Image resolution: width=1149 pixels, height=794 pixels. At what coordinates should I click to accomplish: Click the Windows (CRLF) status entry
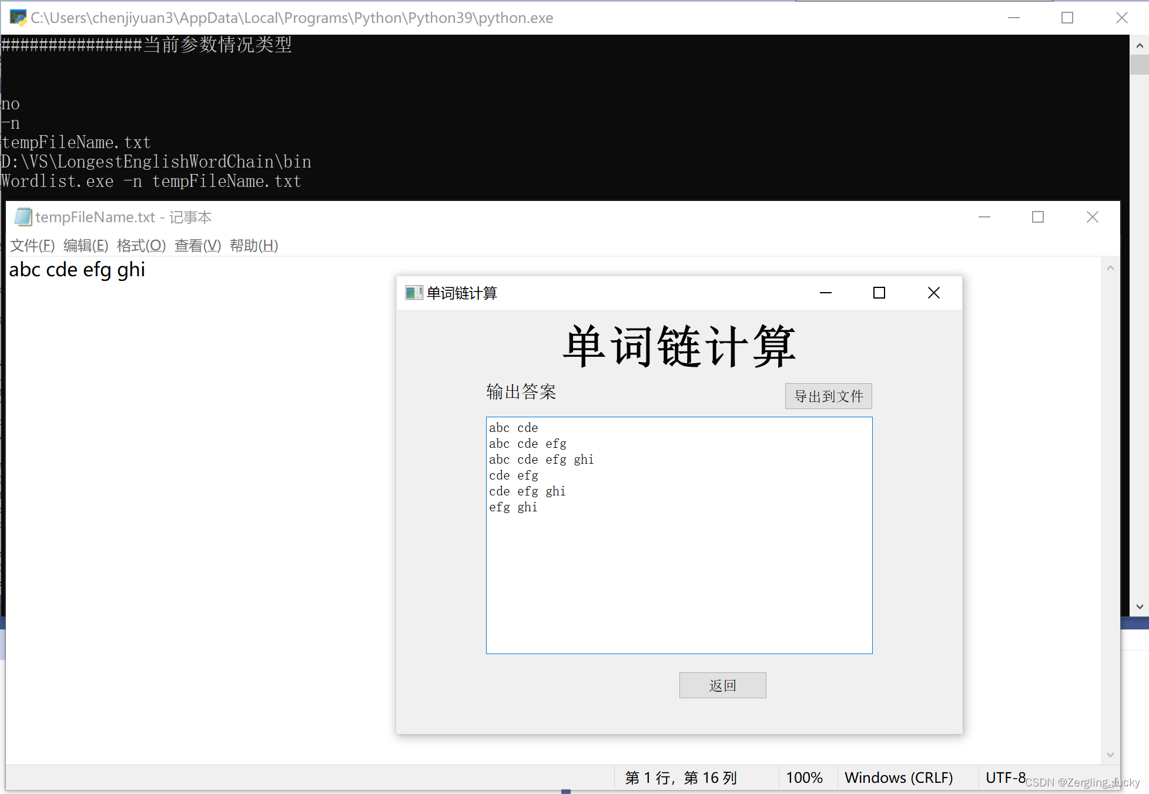(899, 778)
